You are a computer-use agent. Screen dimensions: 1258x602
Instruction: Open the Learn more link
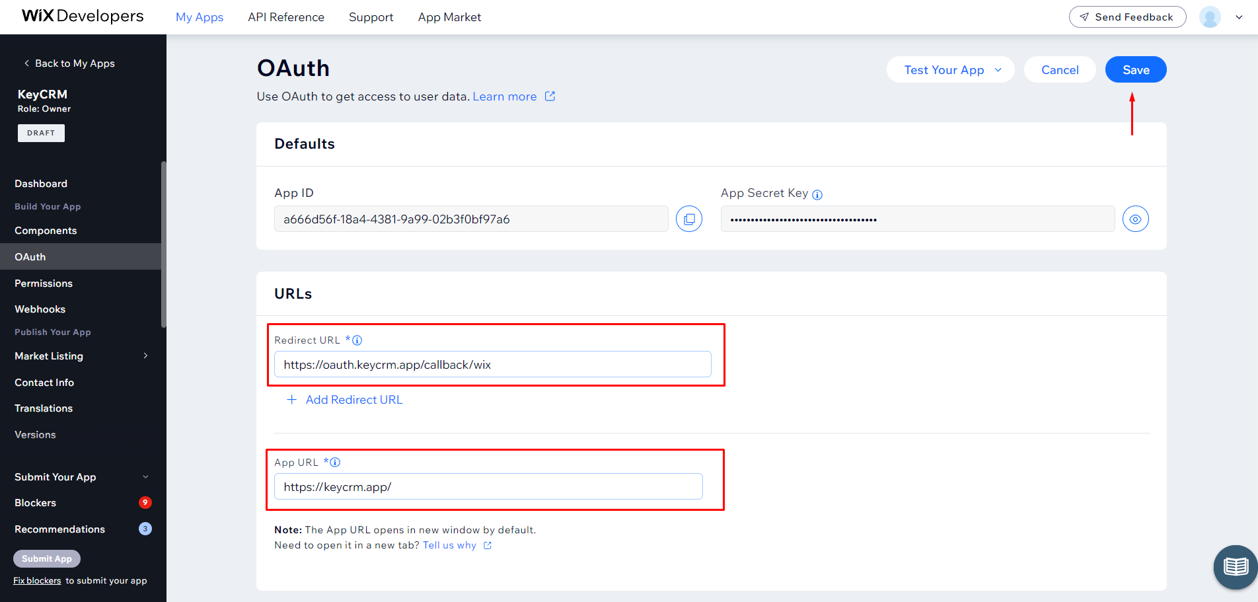tap(505, 96)
